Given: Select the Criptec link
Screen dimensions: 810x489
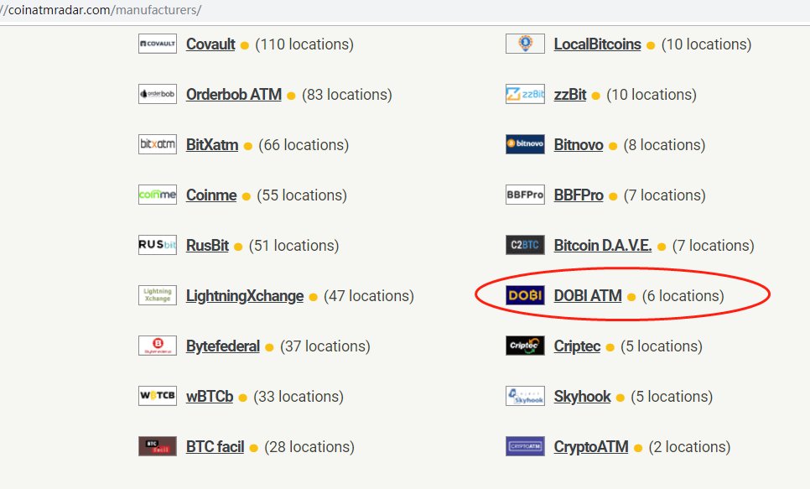Looking at the screenshot, I should tap(577, 346).
